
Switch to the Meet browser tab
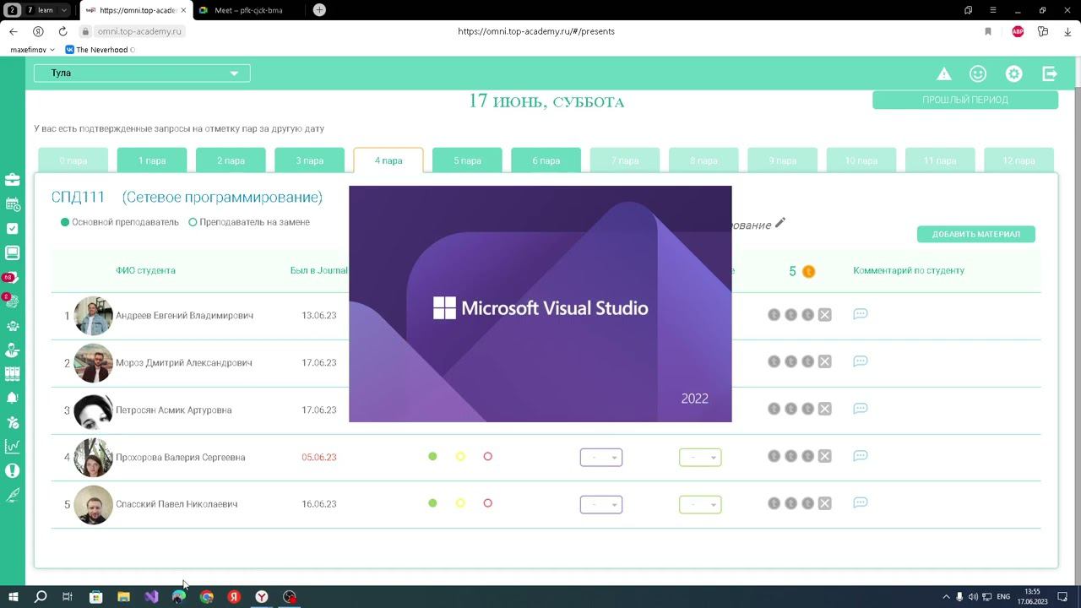(x=247, y=10)
